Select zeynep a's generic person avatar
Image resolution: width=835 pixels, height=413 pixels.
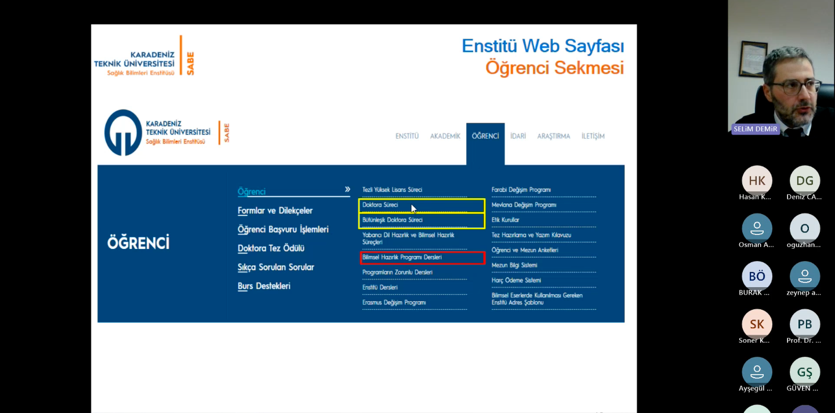pos(805,277)
